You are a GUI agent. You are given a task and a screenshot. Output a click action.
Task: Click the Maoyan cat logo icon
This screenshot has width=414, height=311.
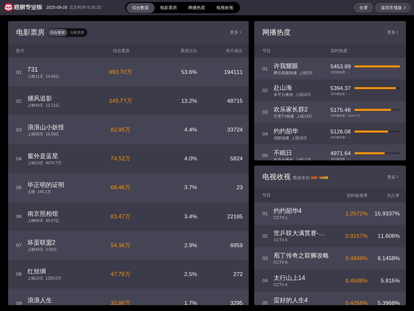(x=8, y=7)
